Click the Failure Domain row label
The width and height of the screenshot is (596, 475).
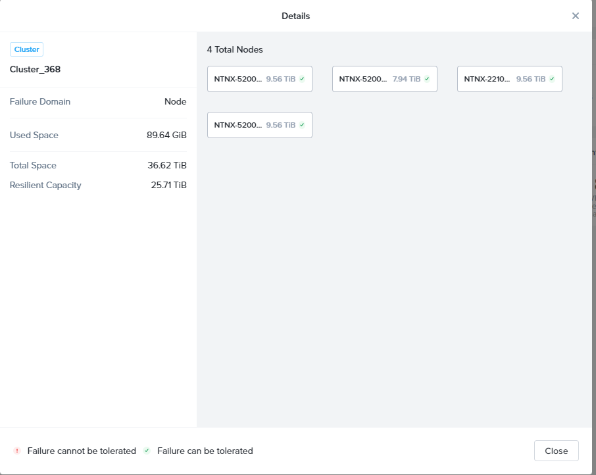click(x=40, y=101)
